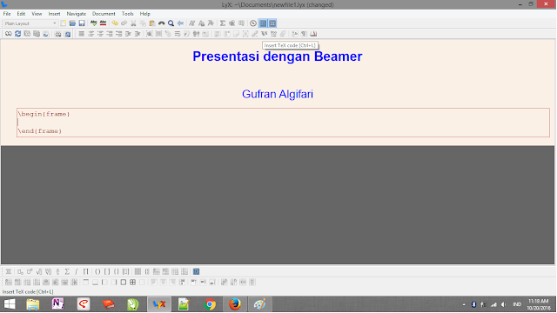The image size is (557, 313).
Task: Click the Paste clipboard icon
Action: (x=152, y=23)
